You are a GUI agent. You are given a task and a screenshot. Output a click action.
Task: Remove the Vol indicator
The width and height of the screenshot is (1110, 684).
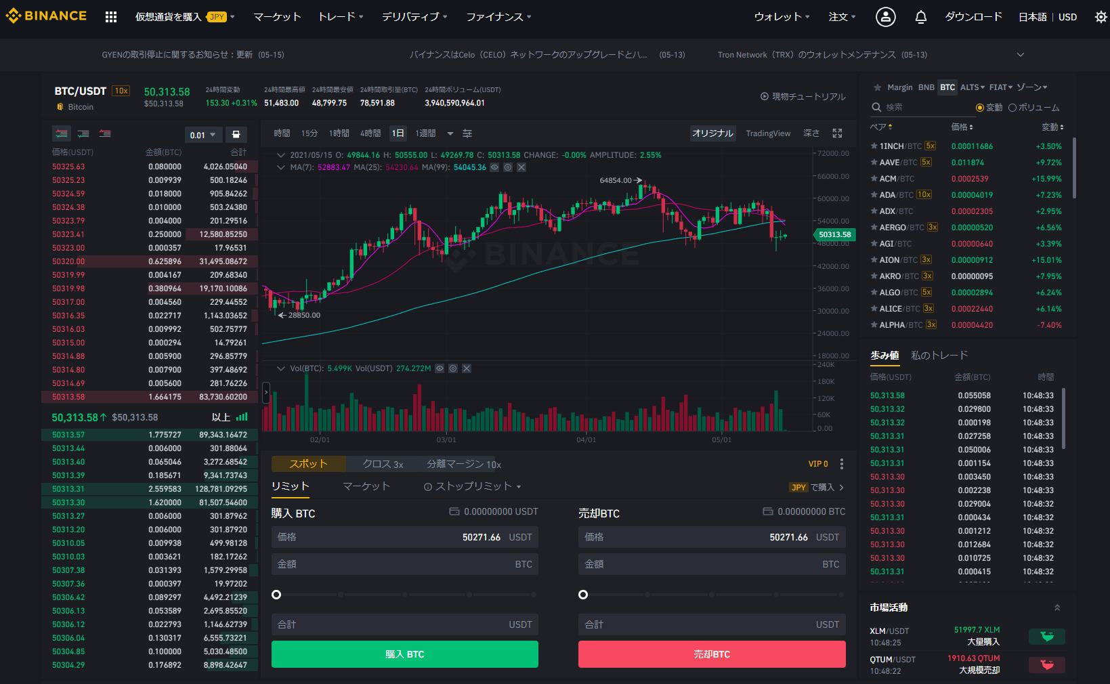[467, 368]
